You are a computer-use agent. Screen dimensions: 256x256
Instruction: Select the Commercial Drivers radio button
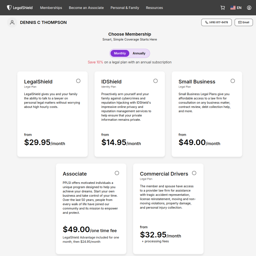(194, 173)
